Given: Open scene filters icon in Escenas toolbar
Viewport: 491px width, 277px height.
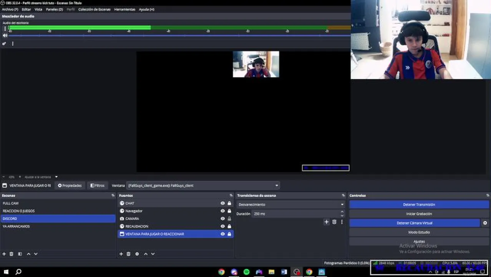Looking at the screenshot, I should [20, 254].
